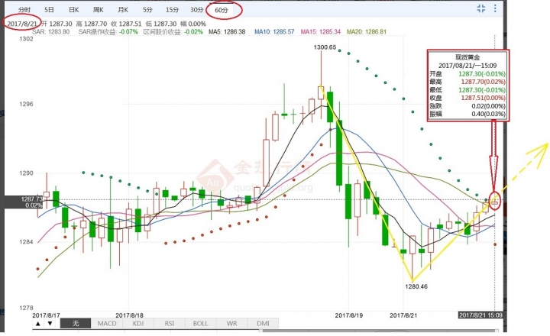Image resolution: width=550 pixels, height=336 pixels.
Task: Click the 振幅 0.40(0.03%) tooltip row
Action: (467, 114)
